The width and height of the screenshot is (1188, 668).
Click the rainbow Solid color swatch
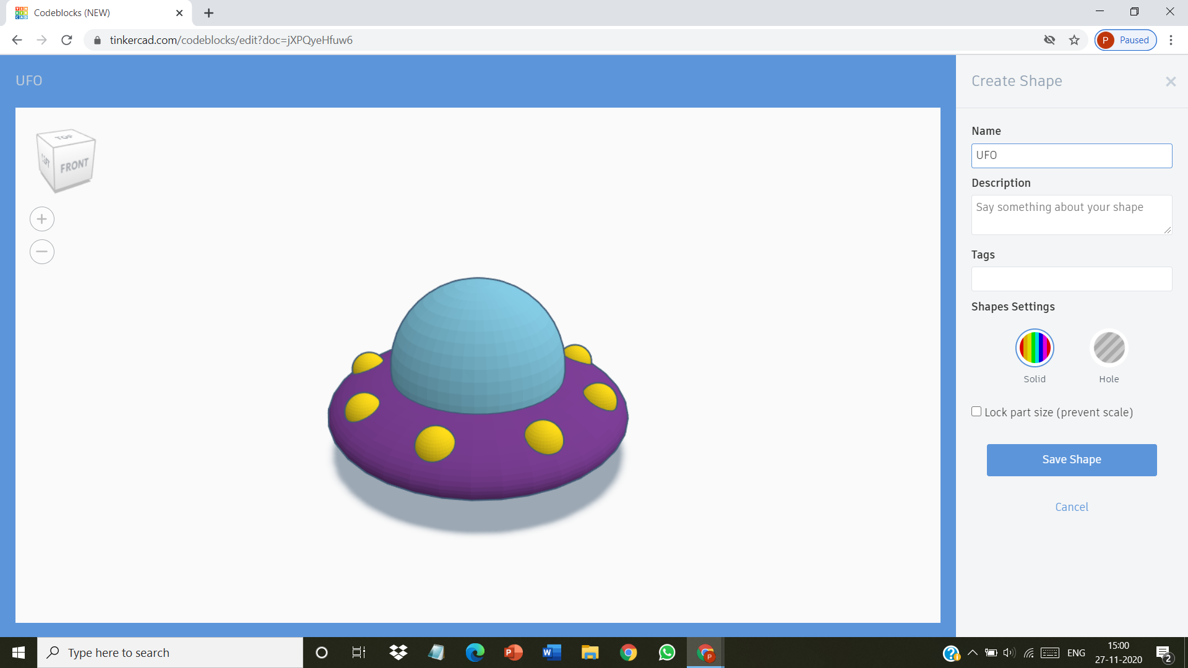1035,348
